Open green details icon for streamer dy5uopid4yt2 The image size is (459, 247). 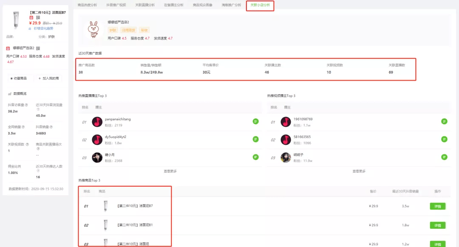(255, 139)
